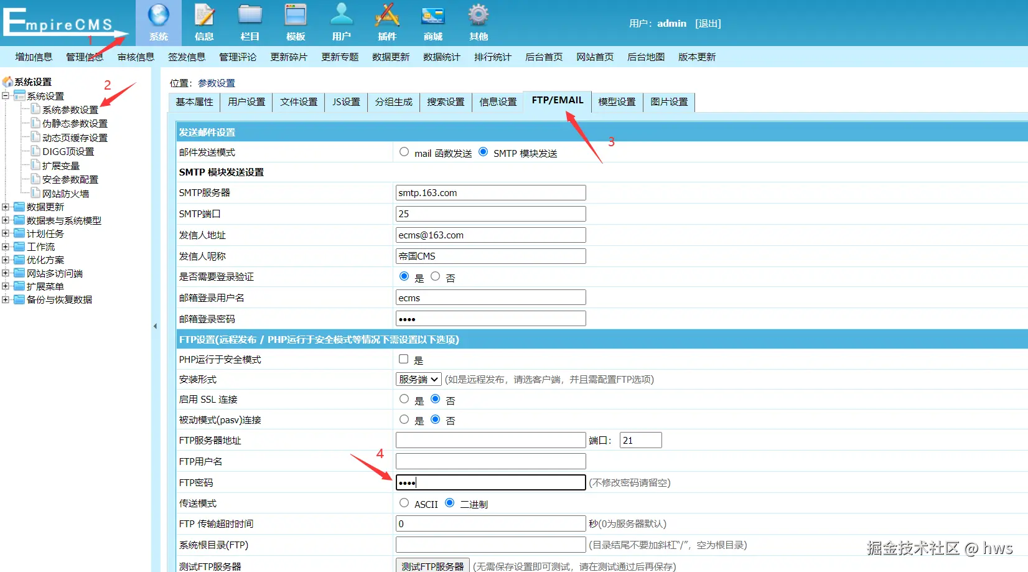Expand the 数据更新 tree node

pyautogui.click(x=6, y=207)
